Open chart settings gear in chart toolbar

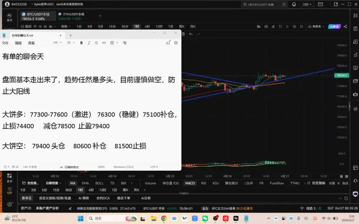294,26
